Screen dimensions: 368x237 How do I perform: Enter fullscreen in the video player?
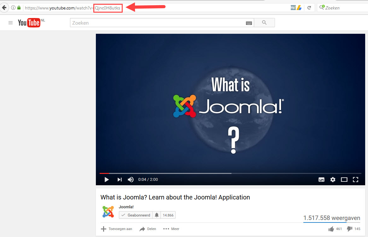pos(355,179)
